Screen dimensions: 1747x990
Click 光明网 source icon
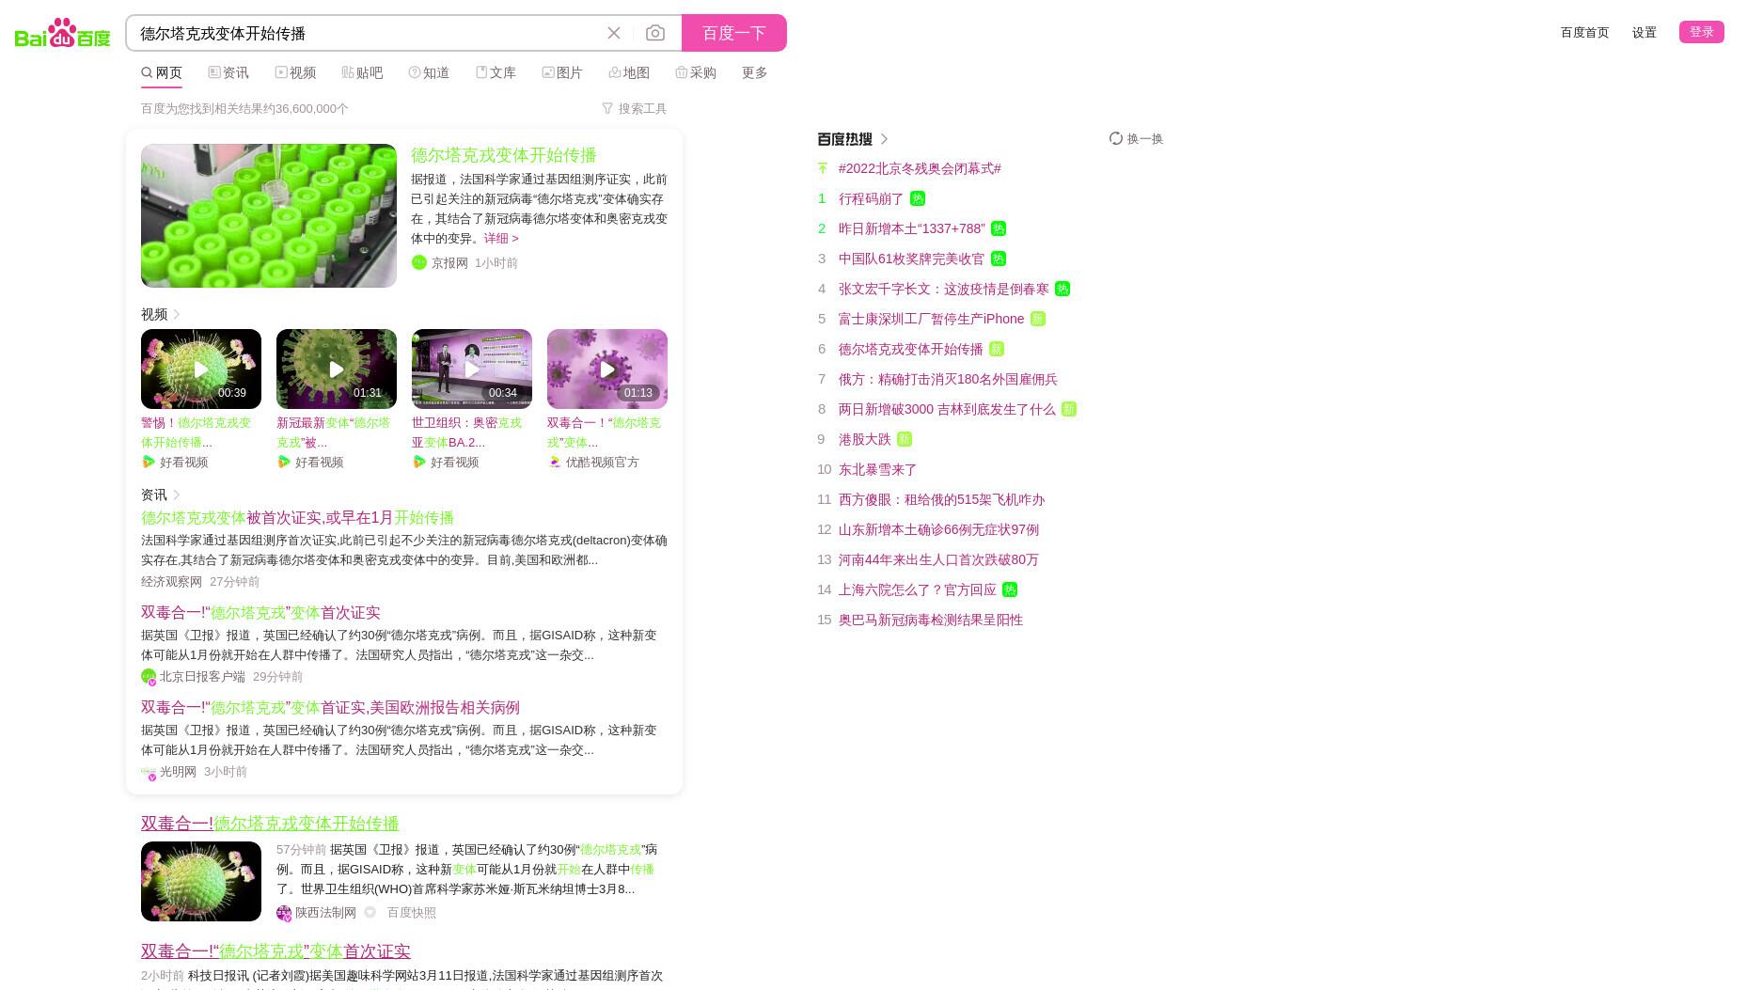tap(149, 772)
